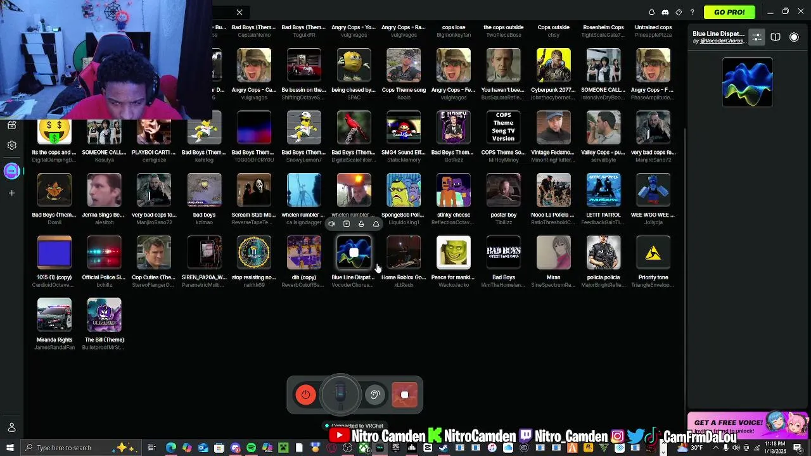Play the Scream Stab Movie sound
811x456 pixels.
pyautogui.click(x=254, y=190)
